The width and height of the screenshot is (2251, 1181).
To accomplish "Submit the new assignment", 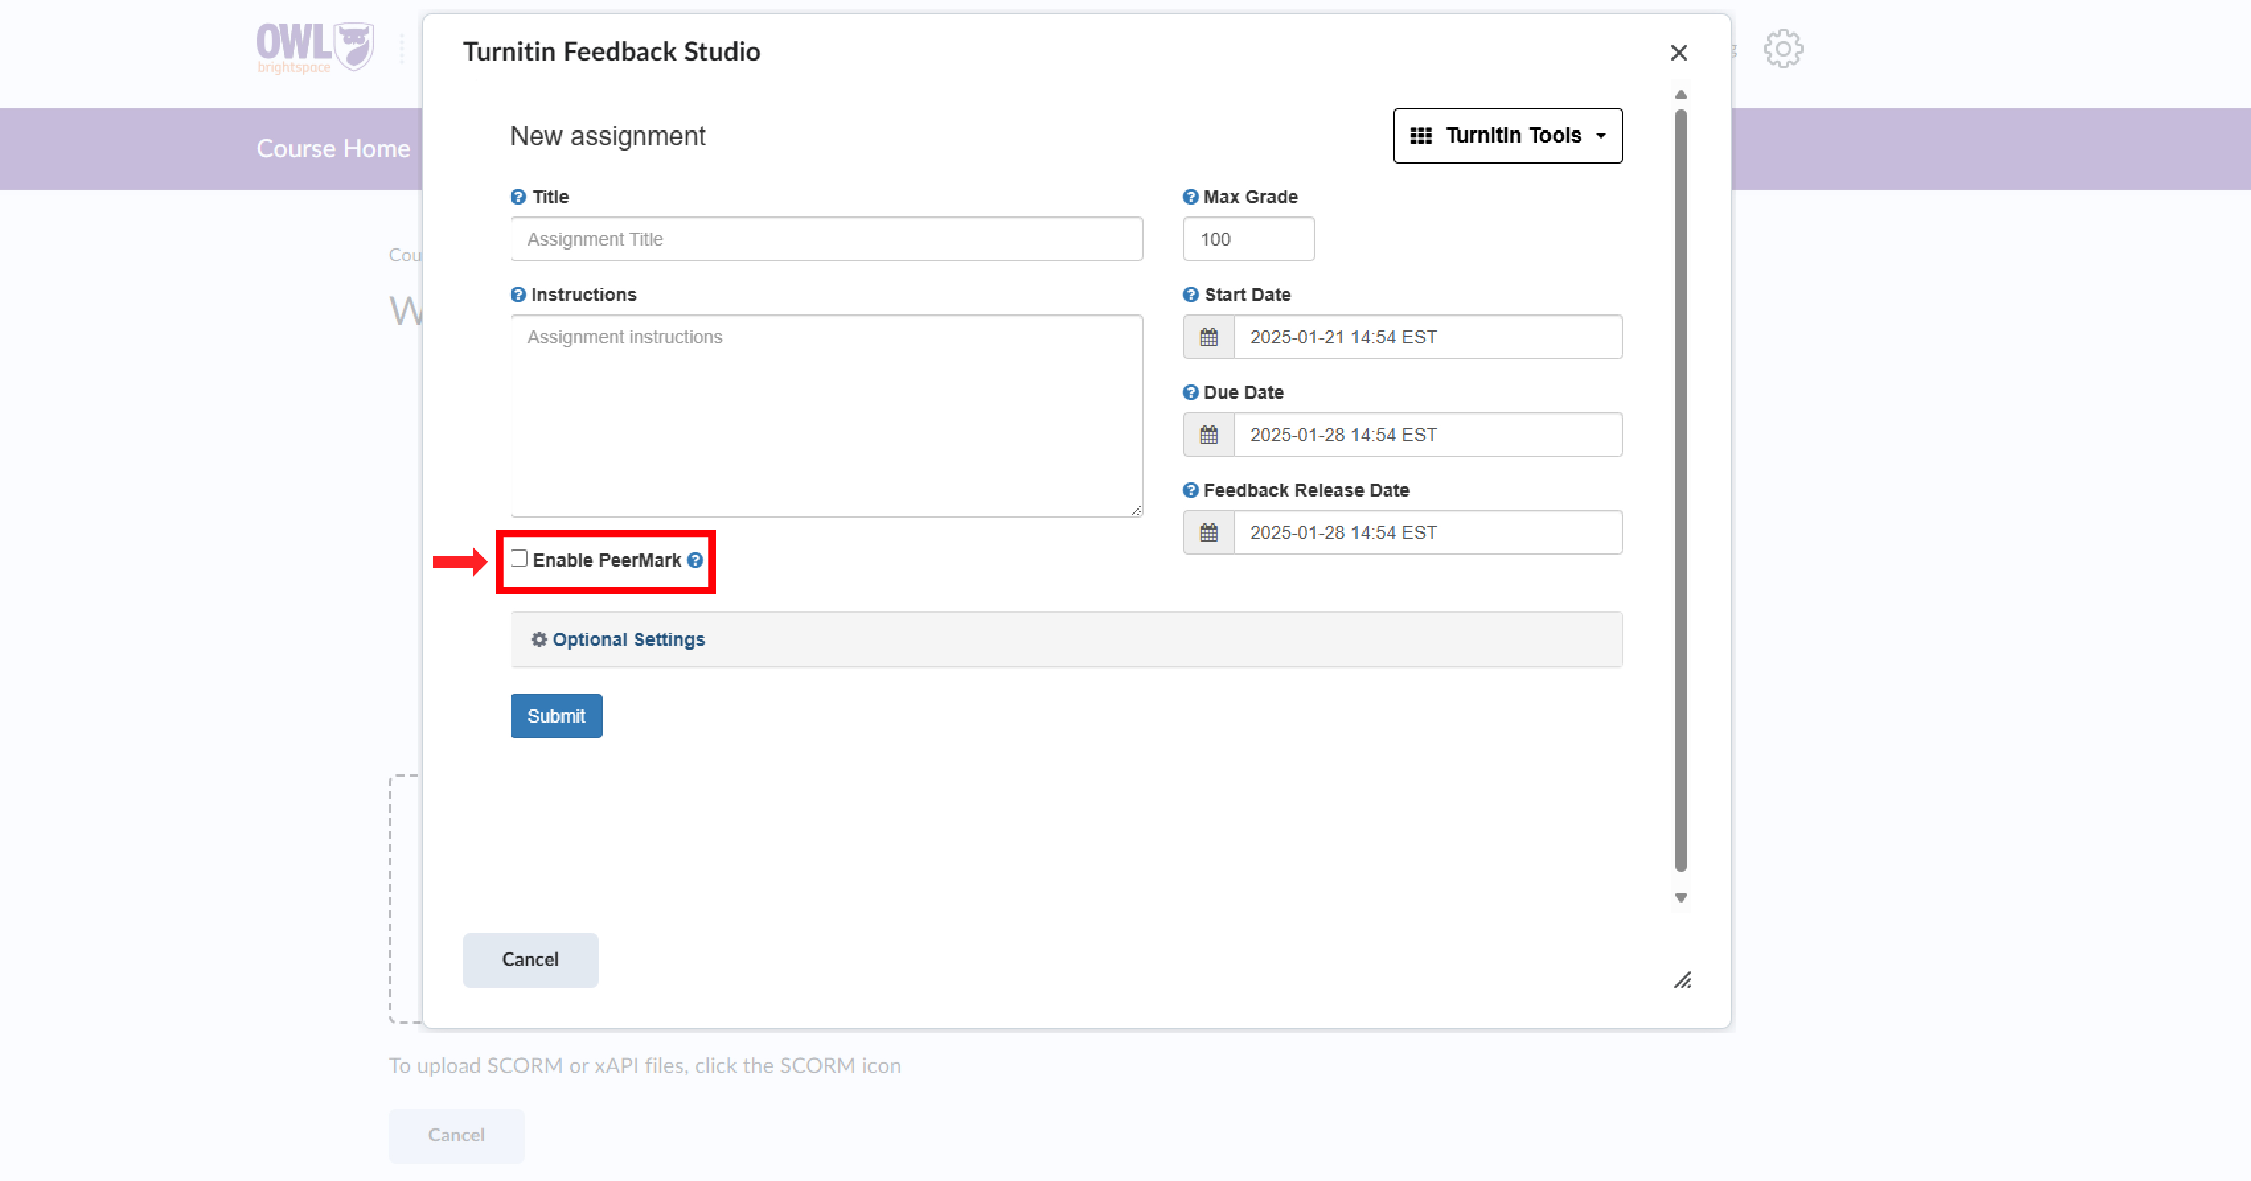I will (x=555, y=715).
